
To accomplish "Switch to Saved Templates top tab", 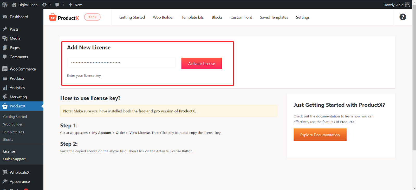I will (274, 17).
